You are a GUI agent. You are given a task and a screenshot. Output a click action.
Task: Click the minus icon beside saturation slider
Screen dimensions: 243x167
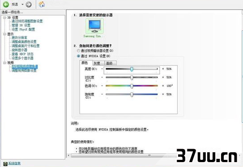pos(102,94)
